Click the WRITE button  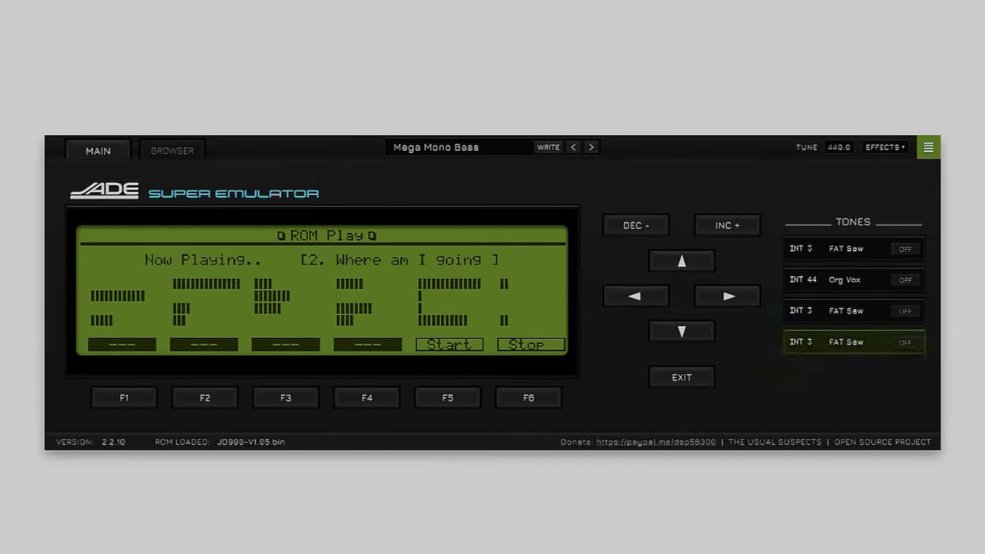tap(548, 147)
